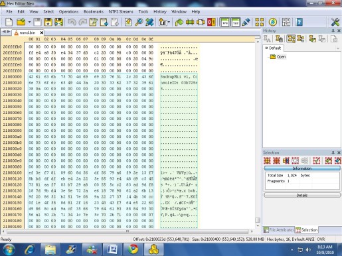
Task: Click the Undo arrow icon
Action: [x=72, y=22]
